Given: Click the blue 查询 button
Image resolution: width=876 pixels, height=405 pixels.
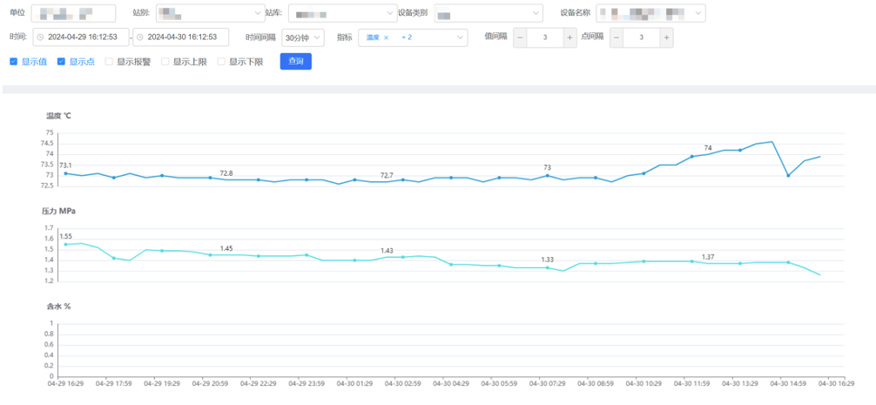Looking at the screenshot, I should click(295, 62).
